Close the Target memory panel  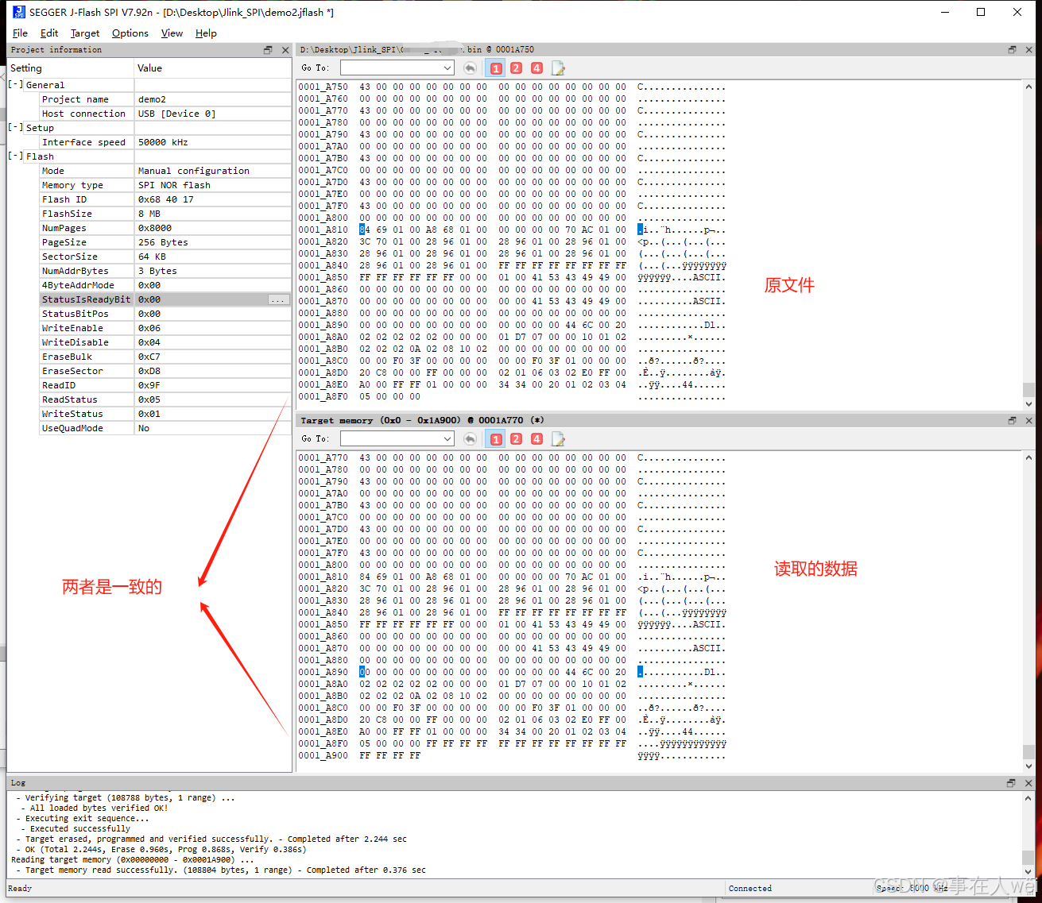click(1028, 420)
